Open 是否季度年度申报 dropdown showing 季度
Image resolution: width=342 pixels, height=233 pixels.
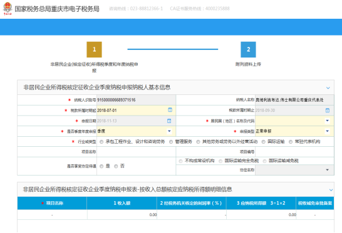pyautogui.click(x=169, y=131)
